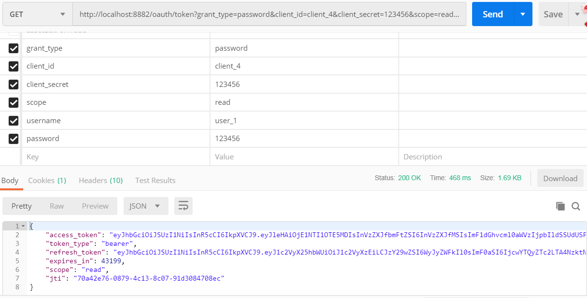This screenshot has width=587, height=298.
Task: Open the JSON format dropdown
Action: pyautogui.click(x=146, y=206)
